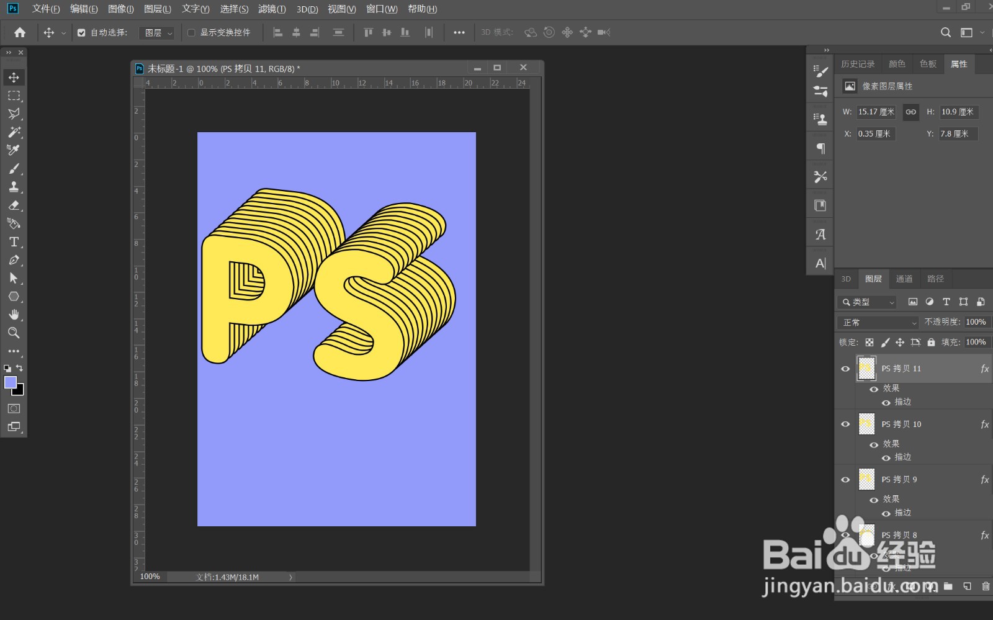Toggle the Auto-Select (自动选择) checkbox

81,32
